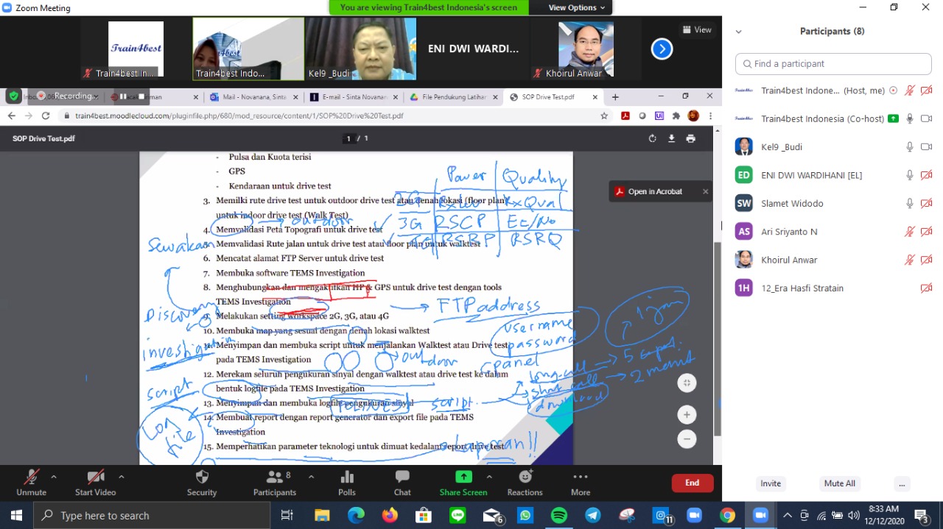Open the More options icon
Image resolution: width=943 pixels, height=529 pixels.
pyautogui.click(x=581, y=477)
